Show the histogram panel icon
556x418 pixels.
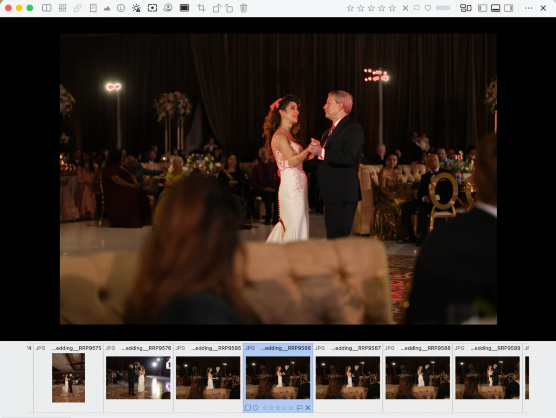(x=107, y=8)
